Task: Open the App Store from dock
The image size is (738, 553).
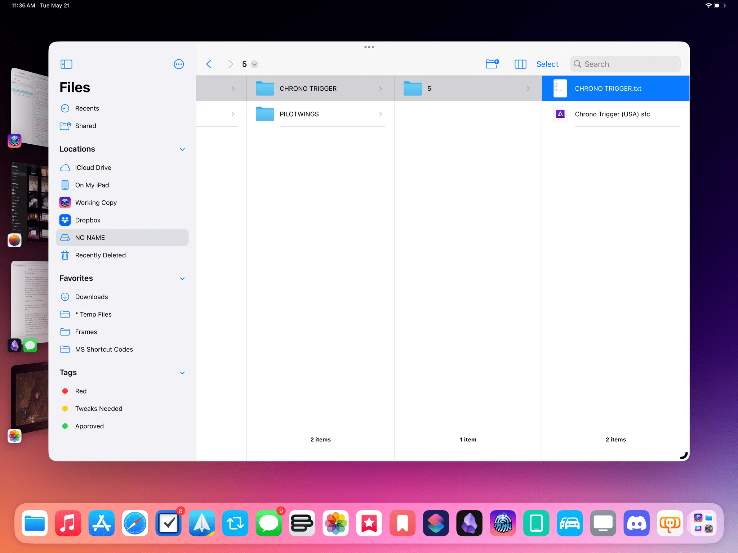Action: [x=102, y=523]
